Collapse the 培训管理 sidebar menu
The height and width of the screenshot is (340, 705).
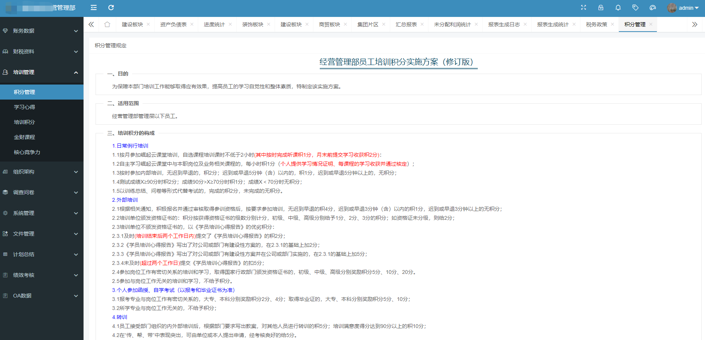[x=41, y=72]
